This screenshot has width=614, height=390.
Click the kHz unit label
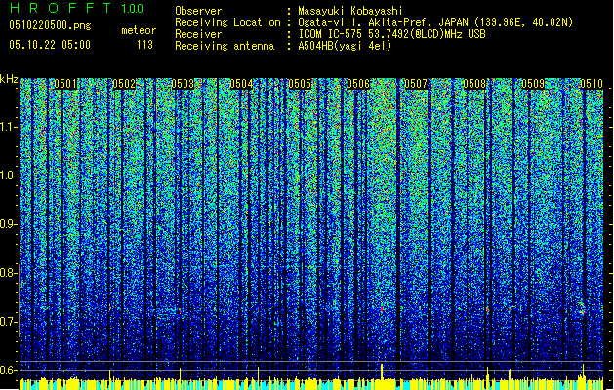[x=10, y=79]
